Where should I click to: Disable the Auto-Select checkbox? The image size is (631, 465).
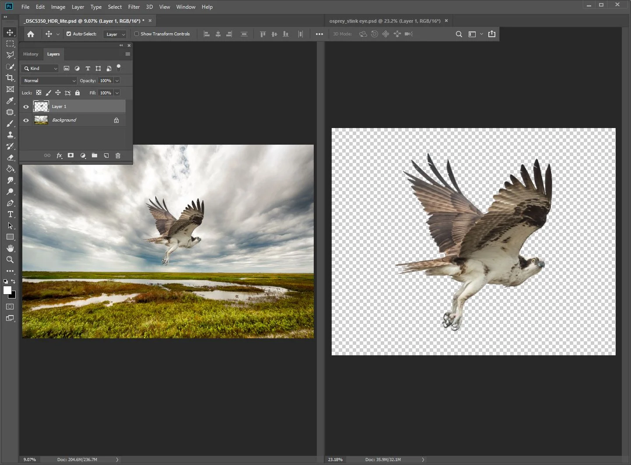pos(69,34)
